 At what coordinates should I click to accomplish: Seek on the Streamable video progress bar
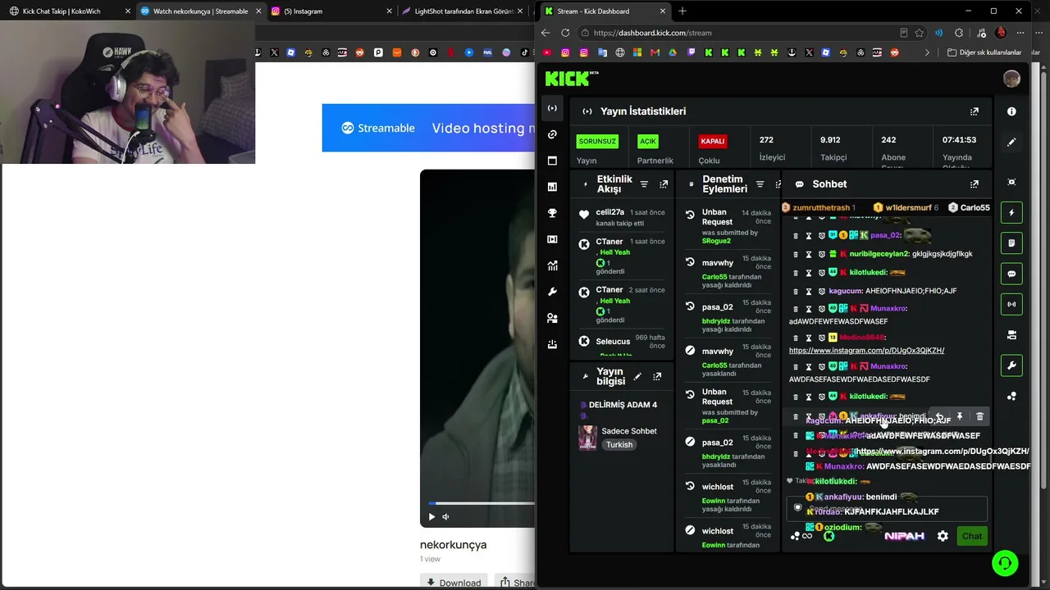point(482,503)
